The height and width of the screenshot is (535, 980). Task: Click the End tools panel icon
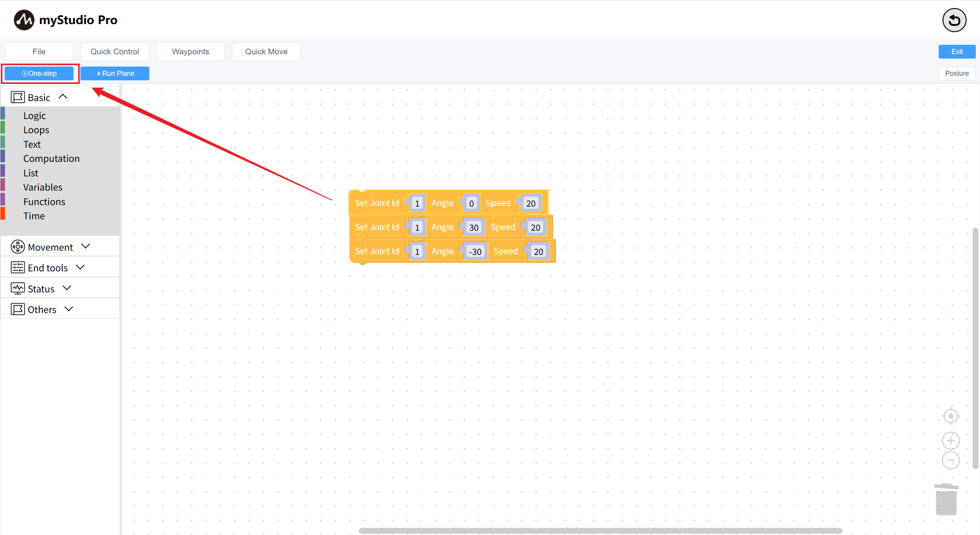(18, 267)
